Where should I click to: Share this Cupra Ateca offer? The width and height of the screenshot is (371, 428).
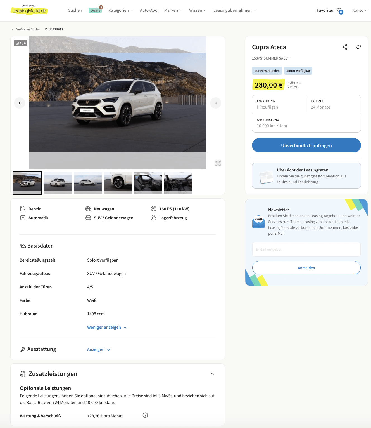point(345,47)
